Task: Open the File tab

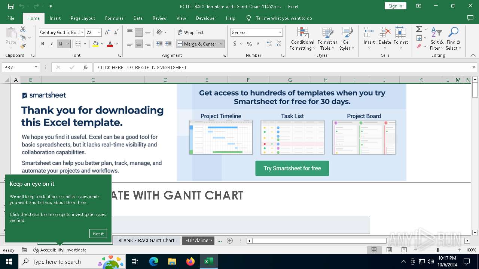Action: (11, 18)
